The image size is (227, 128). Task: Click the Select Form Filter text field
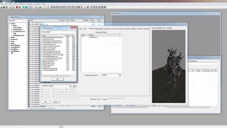[x=60, y=32]
